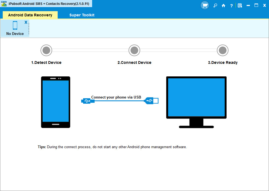Click the Tips message text
This screenshot has width=269, height=191.
click(112, 147)
